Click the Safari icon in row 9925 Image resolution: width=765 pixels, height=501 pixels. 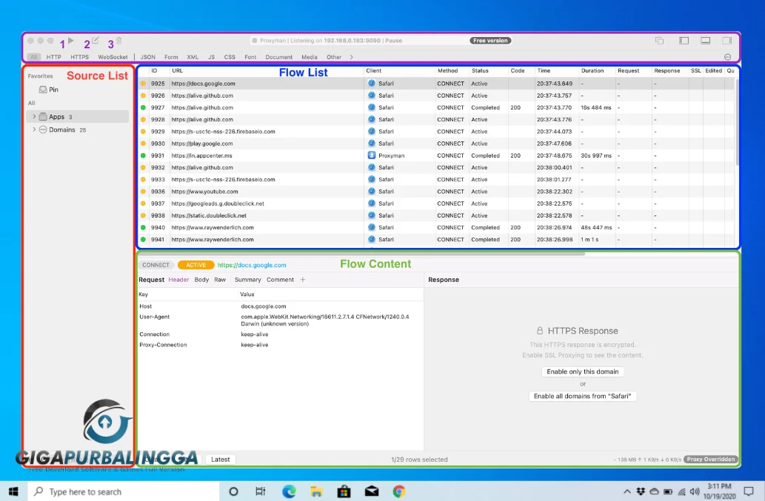[x=371, y=84]
